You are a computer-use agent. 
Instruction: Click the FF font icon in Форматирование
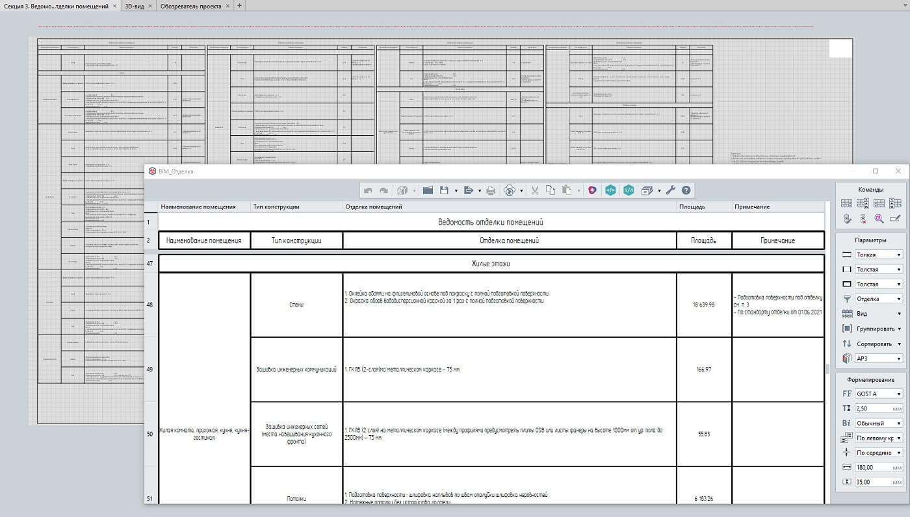click(846, 394)
